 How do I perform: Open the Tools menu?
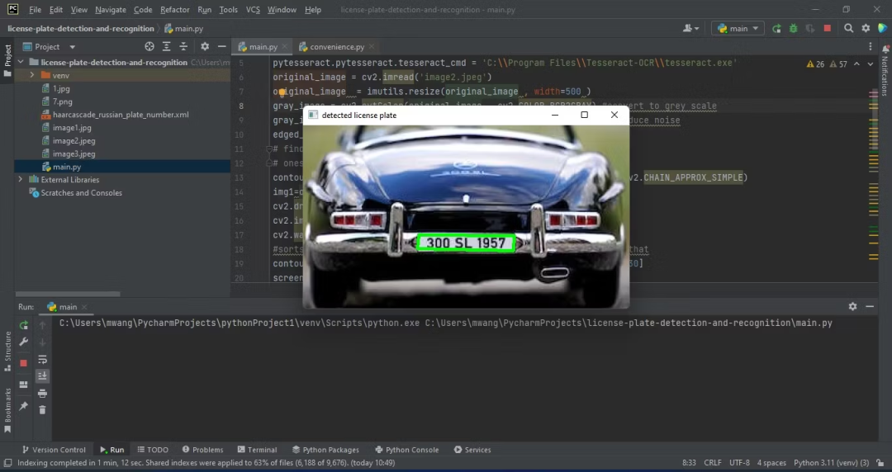[x=228, y=10]
